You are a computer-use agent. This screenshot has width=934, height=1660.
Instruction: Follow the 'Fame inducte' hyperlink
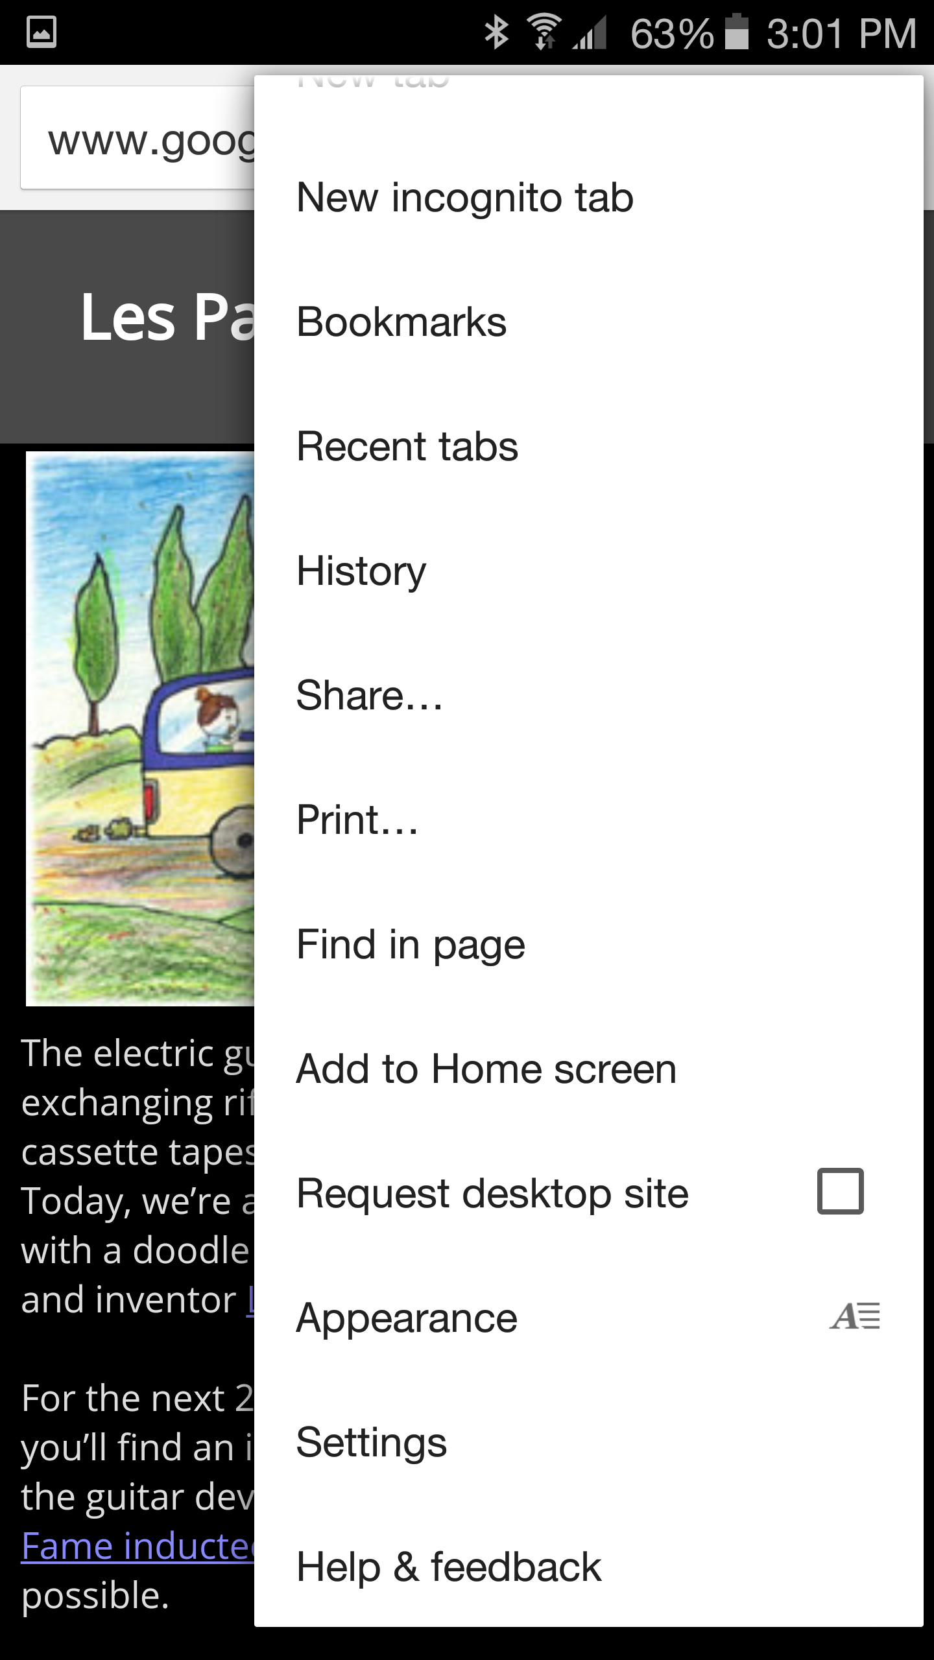[x=138, y=1547]
